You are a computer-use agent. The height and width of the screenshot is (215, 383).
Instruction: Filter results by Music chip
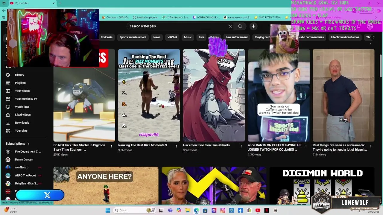pos(188,37)
